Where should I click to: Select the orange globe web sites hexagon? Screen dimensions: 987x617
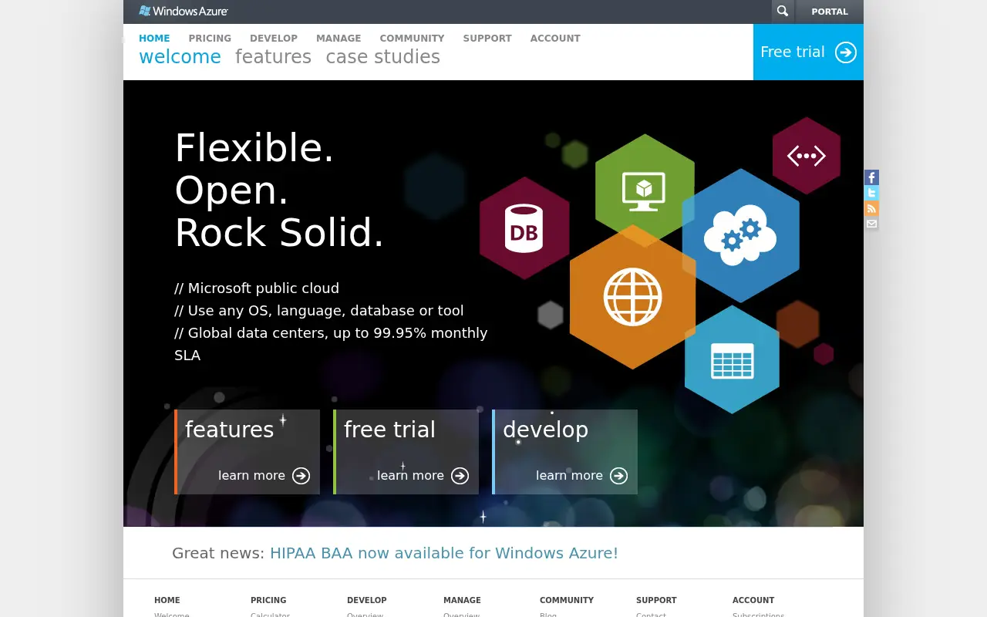click(632, 297)
